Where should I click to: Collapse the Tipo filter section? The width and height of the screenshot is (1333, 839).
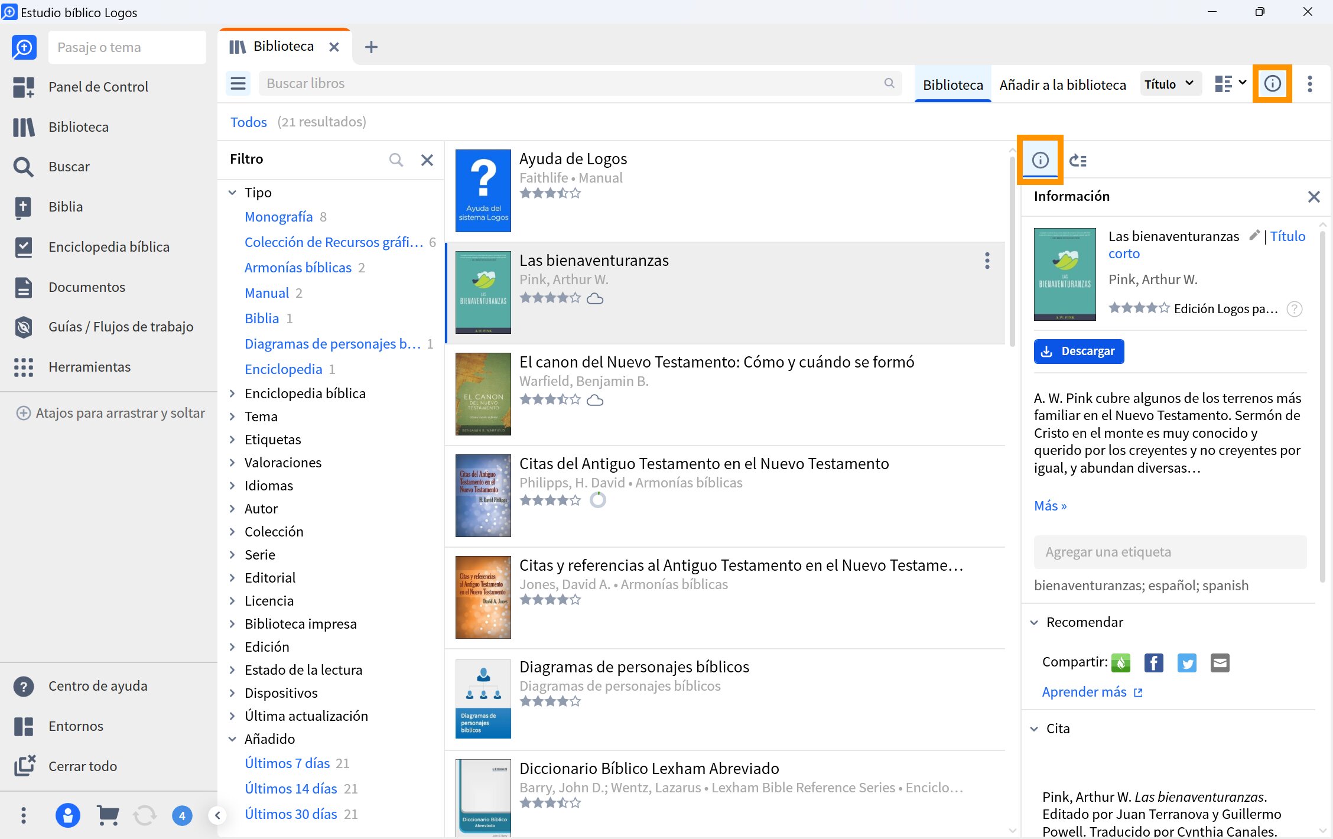pyautogui.click(x=232, y=193)
